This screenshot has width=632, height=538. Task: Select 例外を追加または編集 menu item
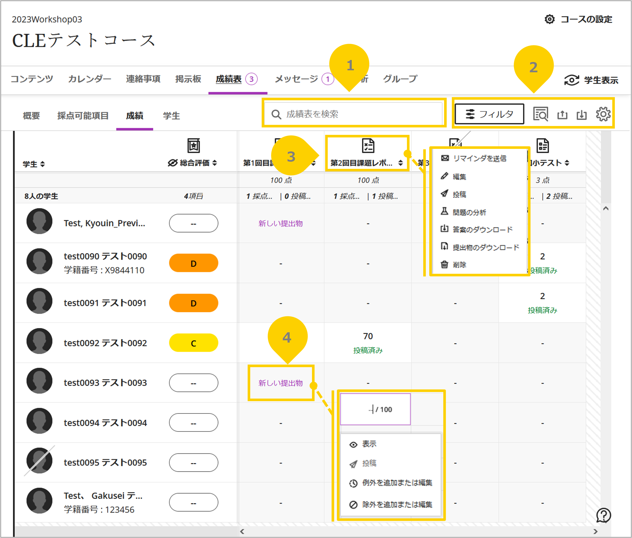pyautogui.click(x=391, y=483)
